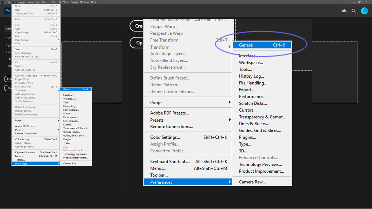Open the Image menu

point(22,2)
